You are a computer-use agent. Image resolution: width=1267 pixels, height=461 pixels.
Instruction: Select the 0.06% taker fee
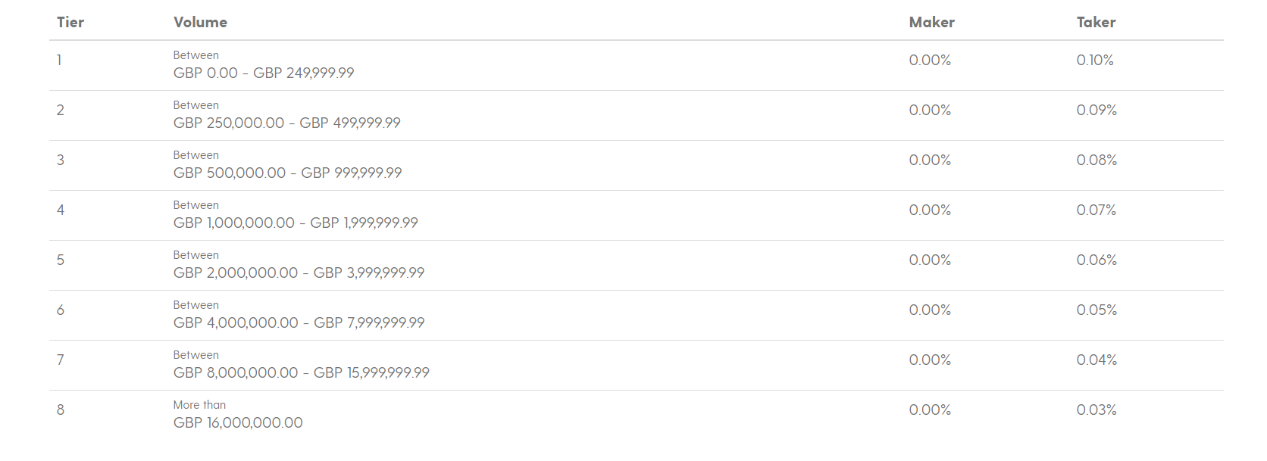pyautogui.click(x=1097, y=260)
